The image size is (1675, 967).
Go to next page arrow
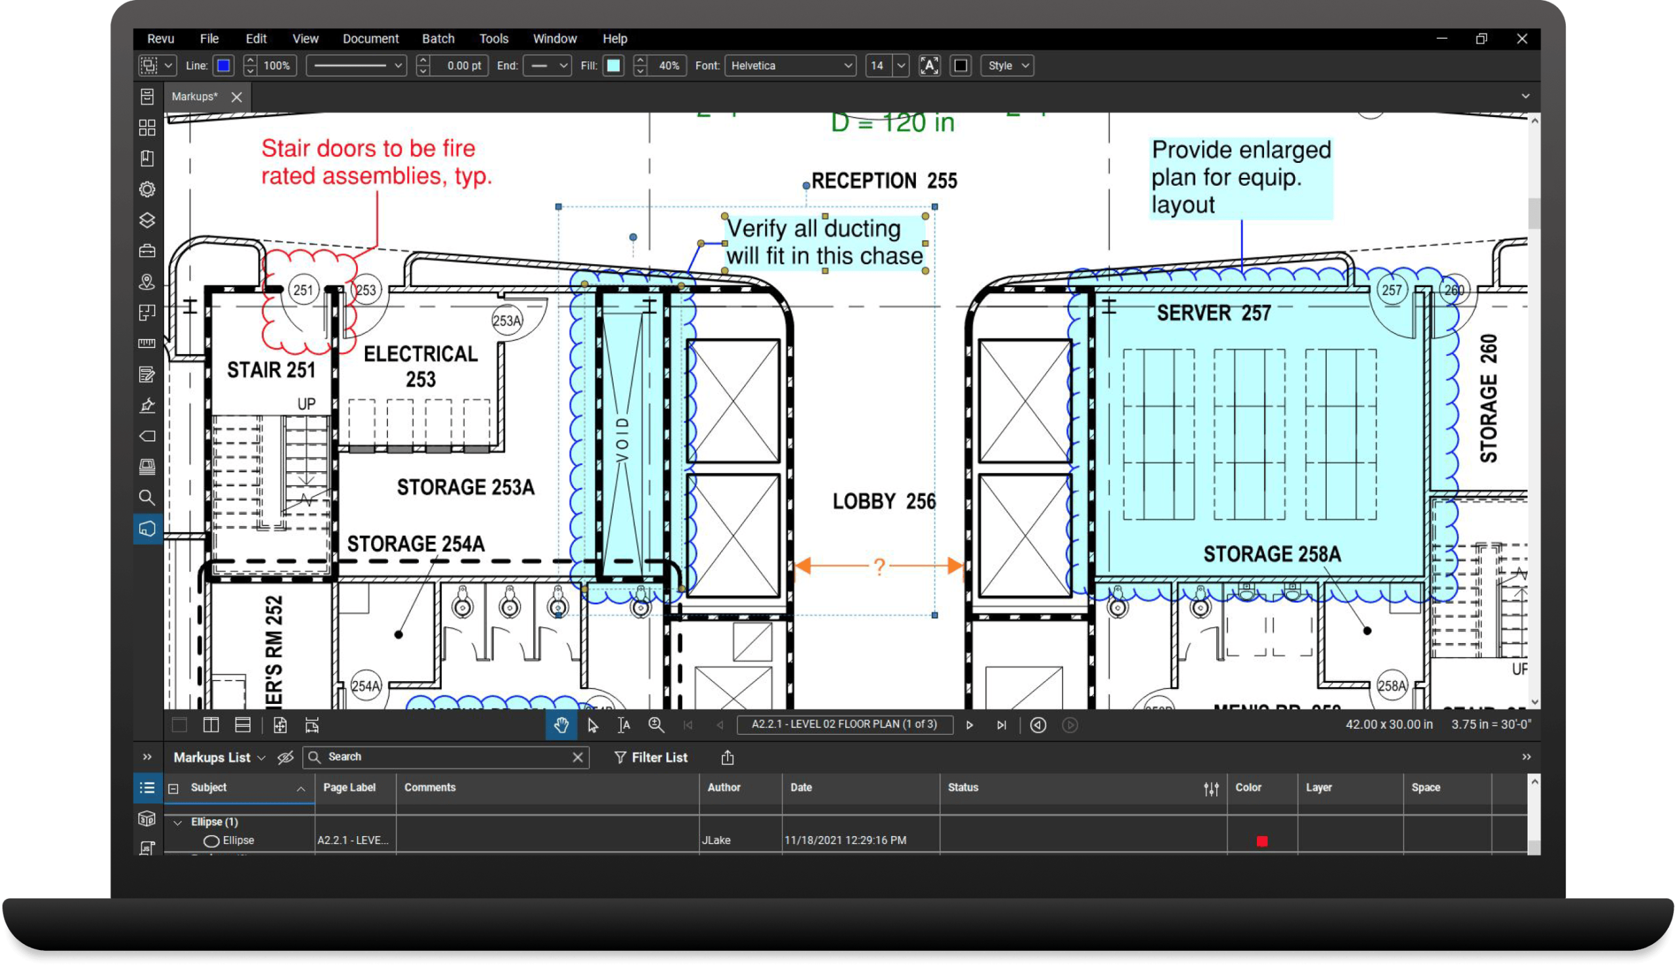click(969, 725)
